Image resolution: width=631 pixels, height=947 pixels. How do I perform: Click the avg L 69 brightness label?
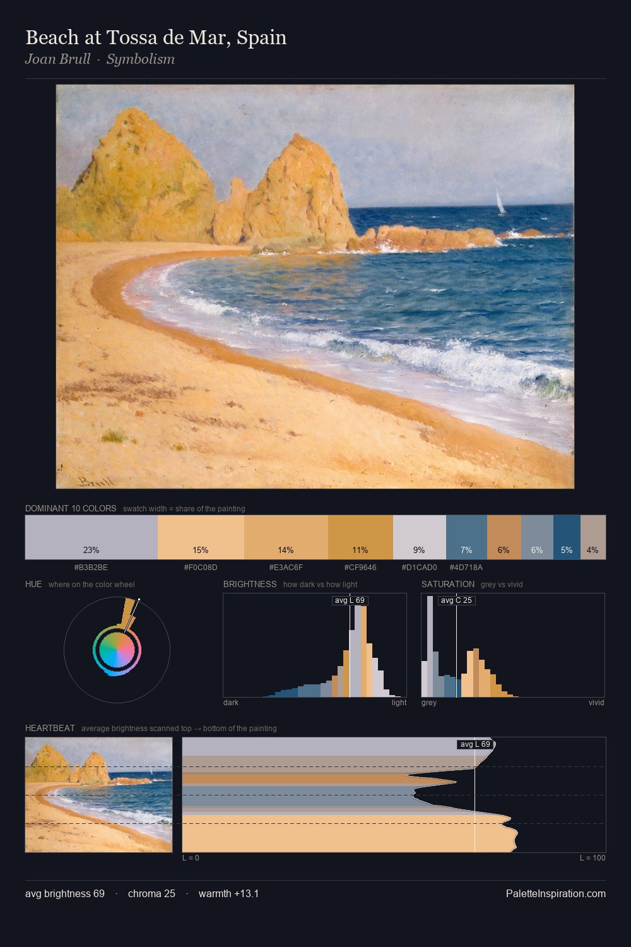click(350, 600)
